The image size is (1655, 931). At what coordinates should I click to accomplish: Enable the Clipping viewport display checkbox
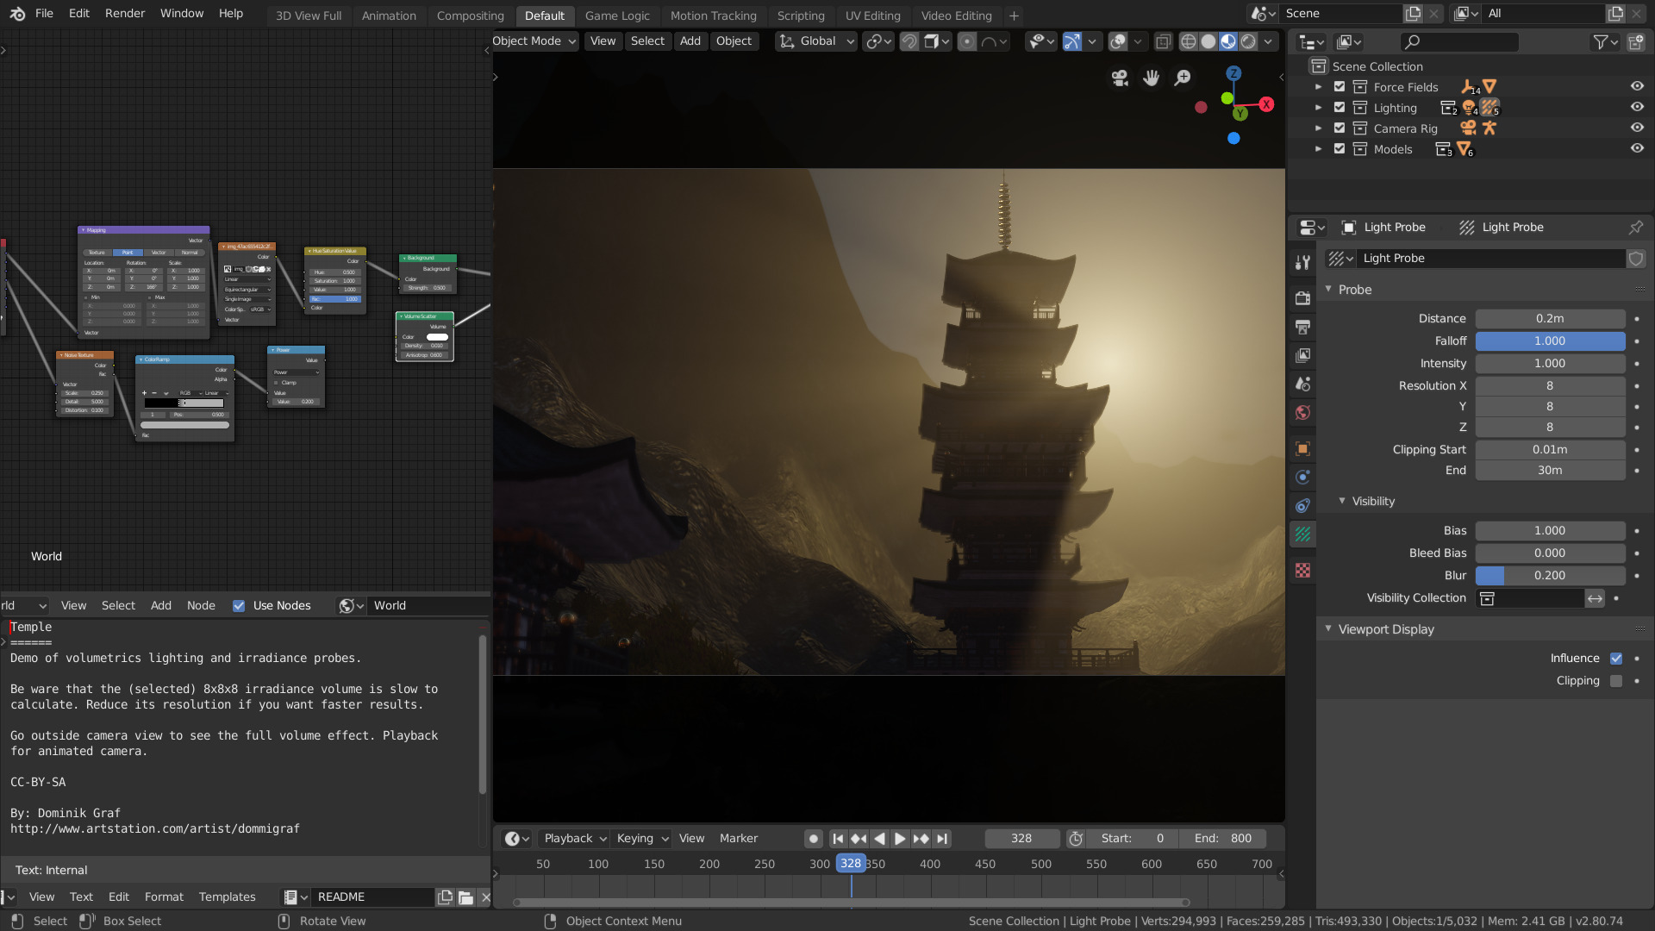coord(1616,681)
